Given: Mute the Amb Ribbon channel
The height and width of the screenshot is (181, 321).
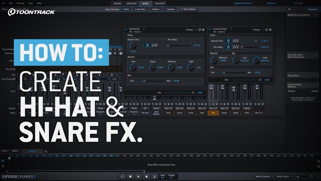Looking at the screenshot, I should (156, 104).
